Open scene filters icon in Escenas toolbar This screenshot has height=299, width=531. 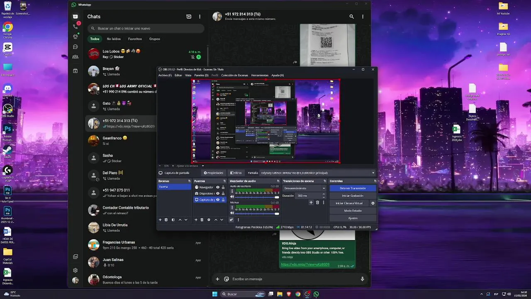[173, 220]
